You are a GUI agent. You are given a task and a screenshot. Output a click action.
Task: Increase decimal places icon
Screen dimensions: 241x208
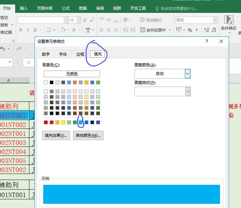207,30
